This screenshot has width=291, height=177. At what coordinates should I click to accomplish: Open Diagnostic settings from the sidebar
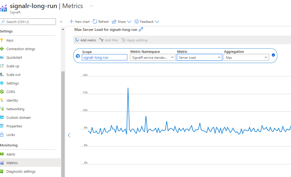[x=20, y=171]
